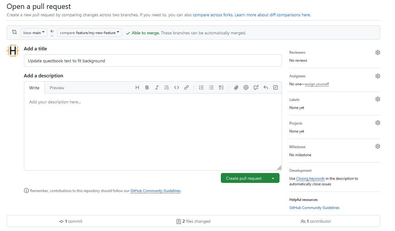Click into the description text area
The height and width of the screenshot is (231, 395).
pos(153,132)
